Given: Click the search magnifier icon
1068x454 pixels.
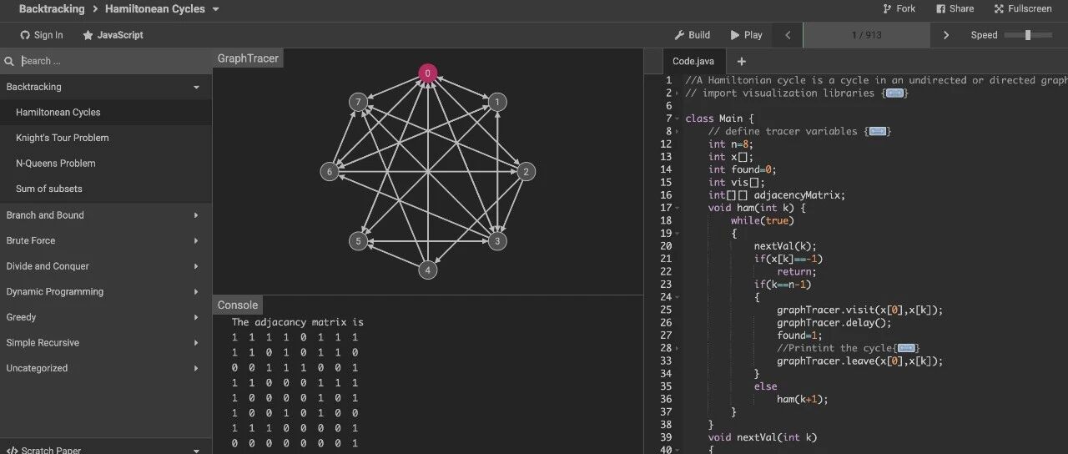Looking at the screenshot, I should pos(9,61).
